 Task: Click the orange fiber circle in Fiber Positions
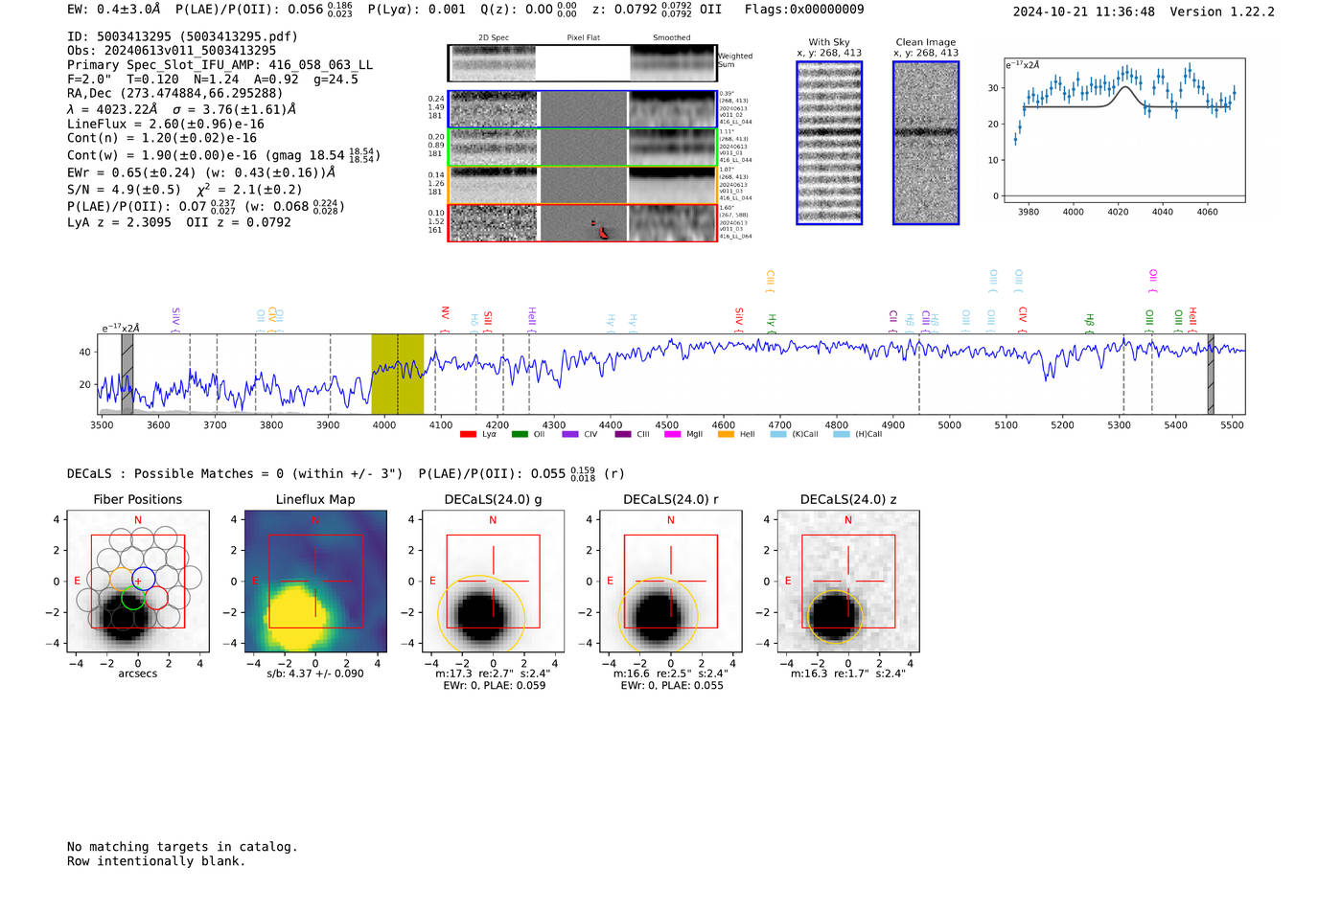coord(121,579)
